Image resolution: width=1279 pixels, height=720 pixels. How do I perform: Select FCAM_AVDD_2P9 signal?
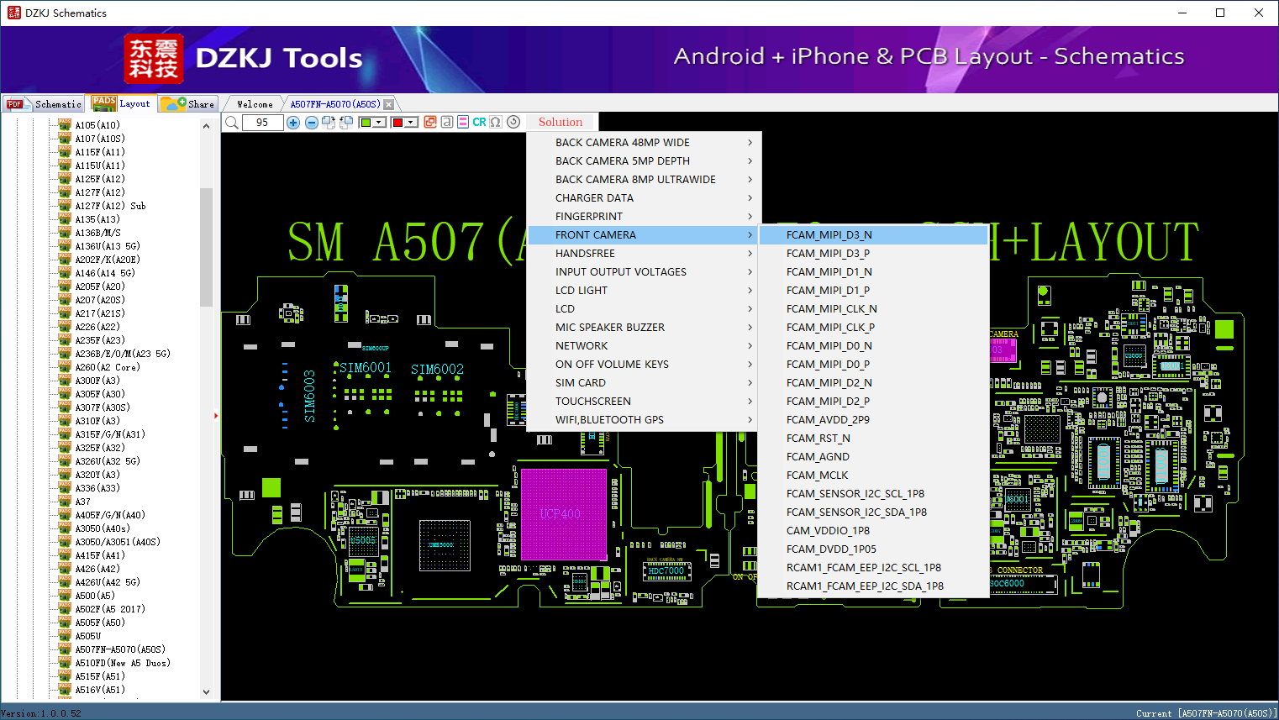click(873, 420)
